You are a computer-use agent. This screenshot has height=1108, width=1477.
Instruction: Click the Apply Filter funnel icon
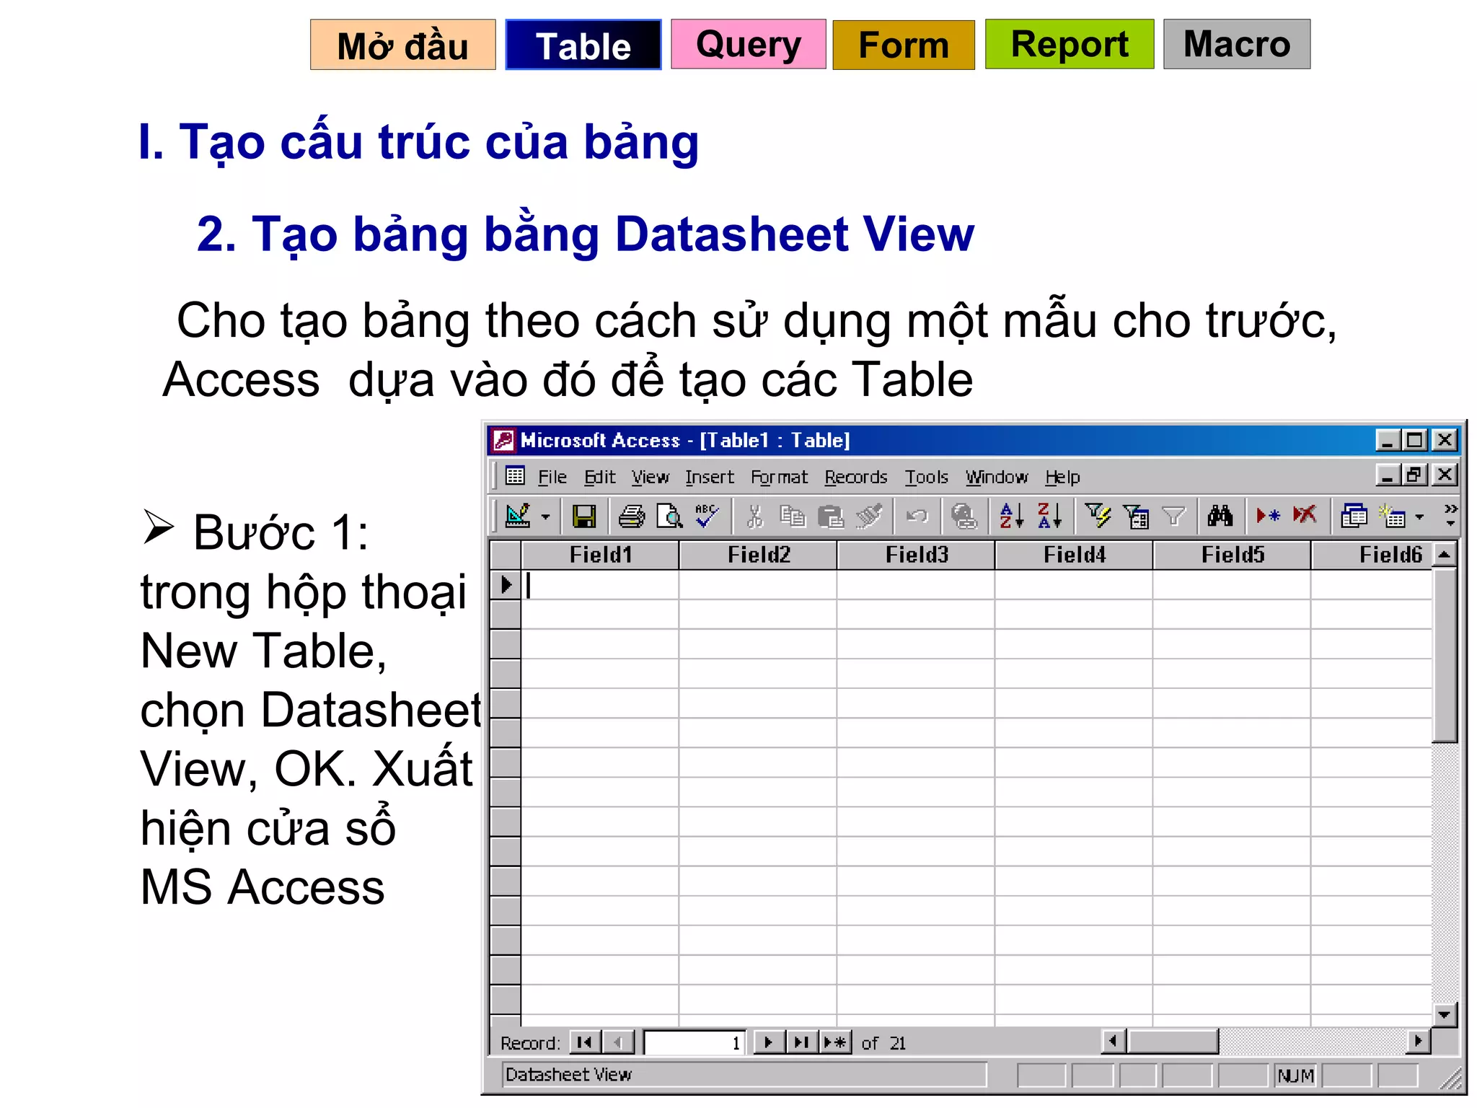click(1174, 516)
